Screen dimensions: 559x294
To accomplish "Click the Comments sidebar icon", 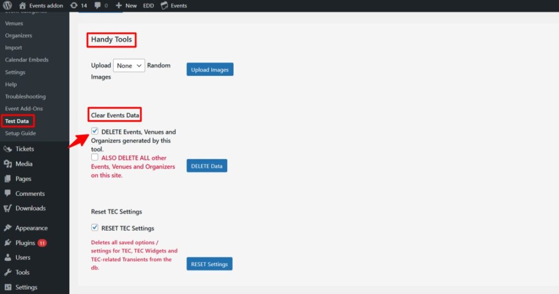I will point(8,194).
